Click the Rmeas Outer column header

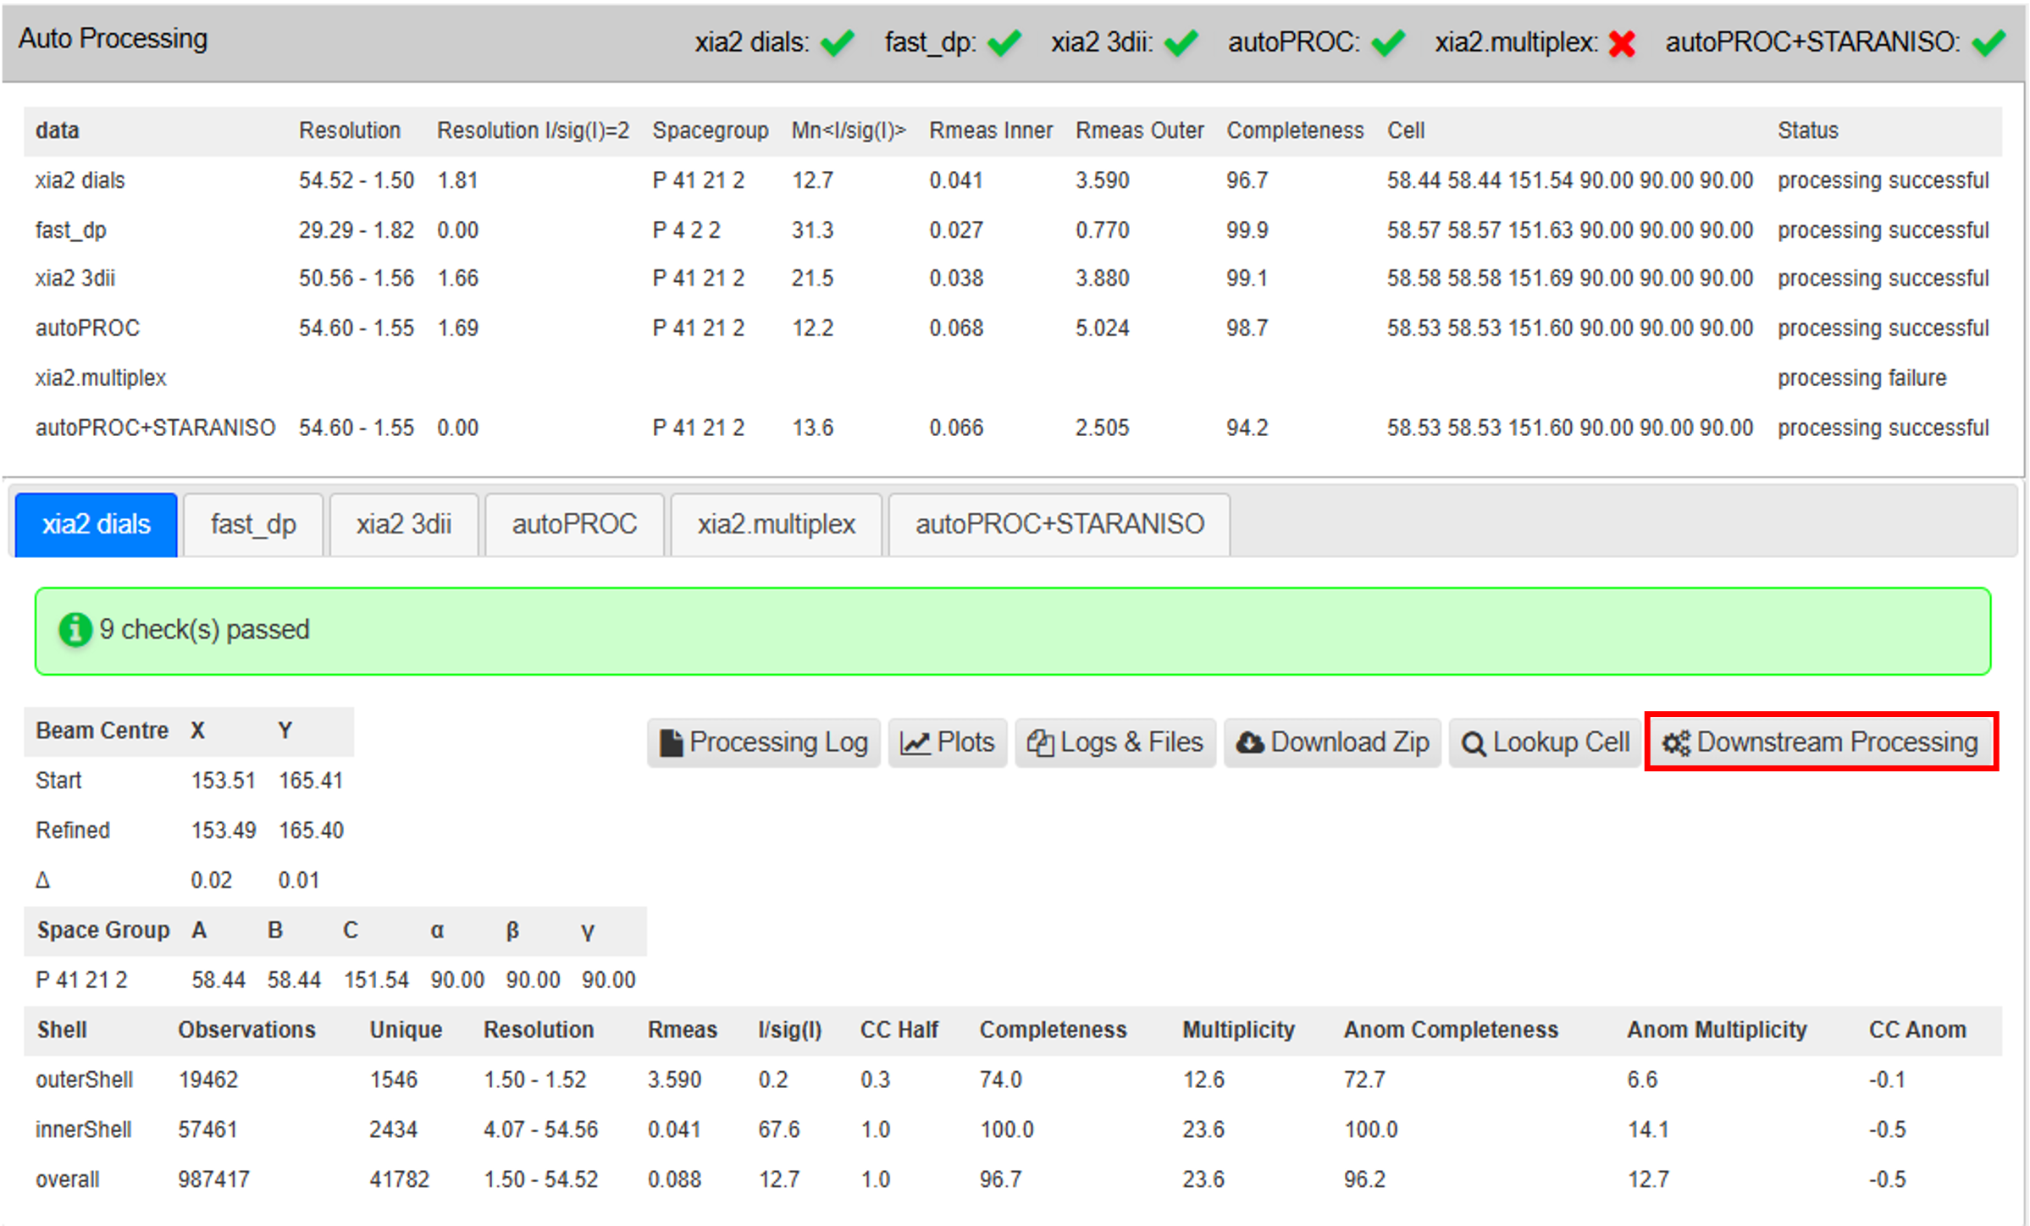click(x=1139, y=130)
